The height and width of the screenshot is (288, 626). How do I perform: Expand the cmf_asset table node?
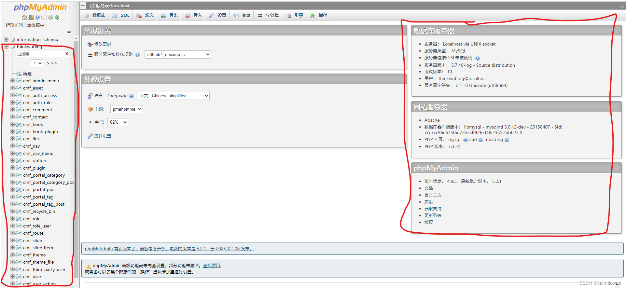(x=12, y=88)
